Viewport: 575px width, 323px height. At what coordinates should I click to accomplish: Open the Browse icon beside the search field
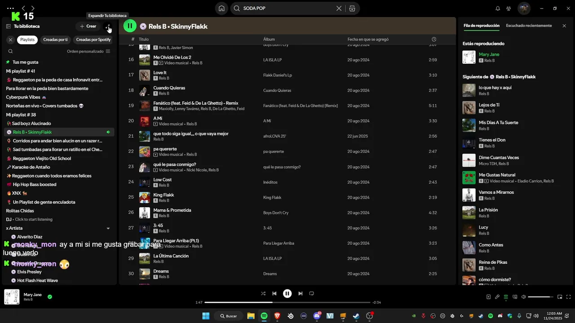click(352, 8)
